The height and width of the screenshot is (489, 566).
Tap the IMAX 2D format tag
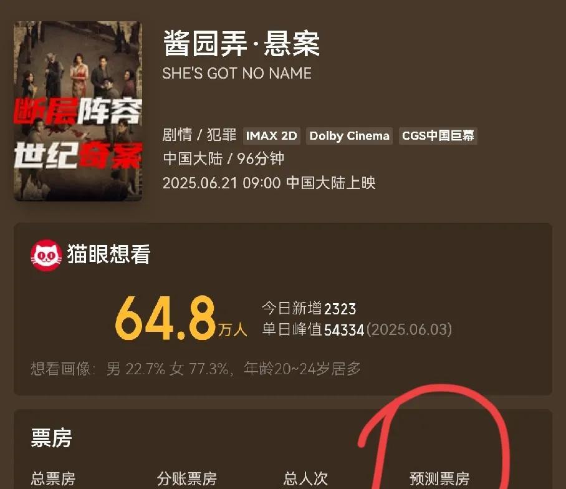[x=271, y=136]
